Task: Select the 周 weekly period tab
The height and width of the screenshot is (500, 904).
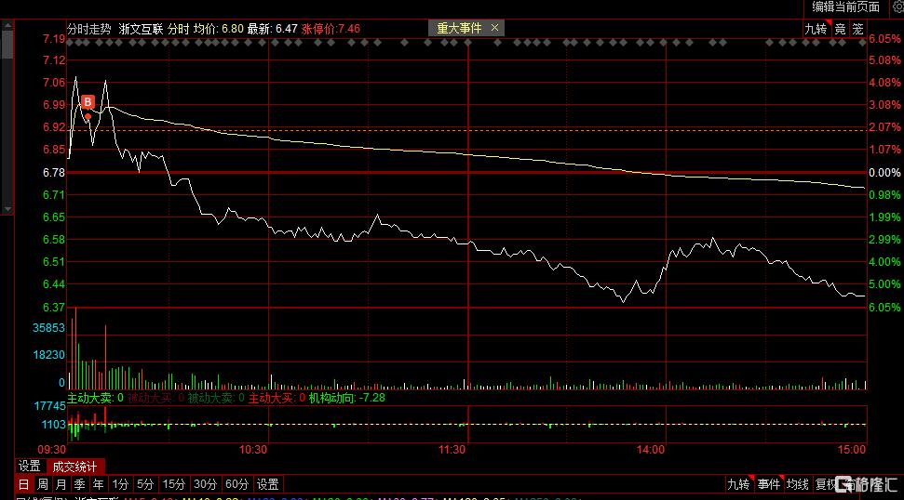Action: 43,484
